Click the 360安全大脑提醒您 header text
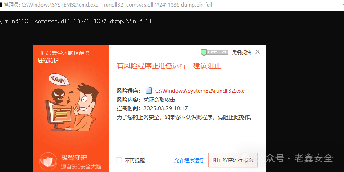The width and height of the screenshot is (344, 172). [x=63, y=53]
